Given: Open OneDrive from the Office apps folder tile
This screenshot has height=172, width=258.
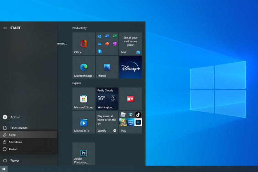Looking at the screenshot, I should pos(99,44).
